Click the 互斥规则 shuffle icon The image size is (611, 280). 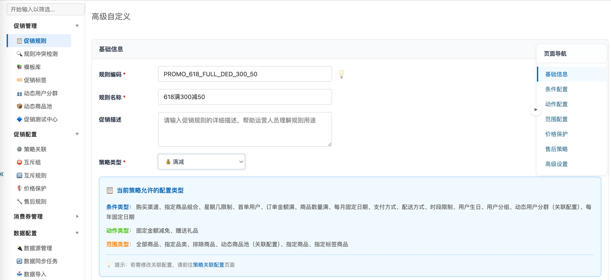[19, 175]
